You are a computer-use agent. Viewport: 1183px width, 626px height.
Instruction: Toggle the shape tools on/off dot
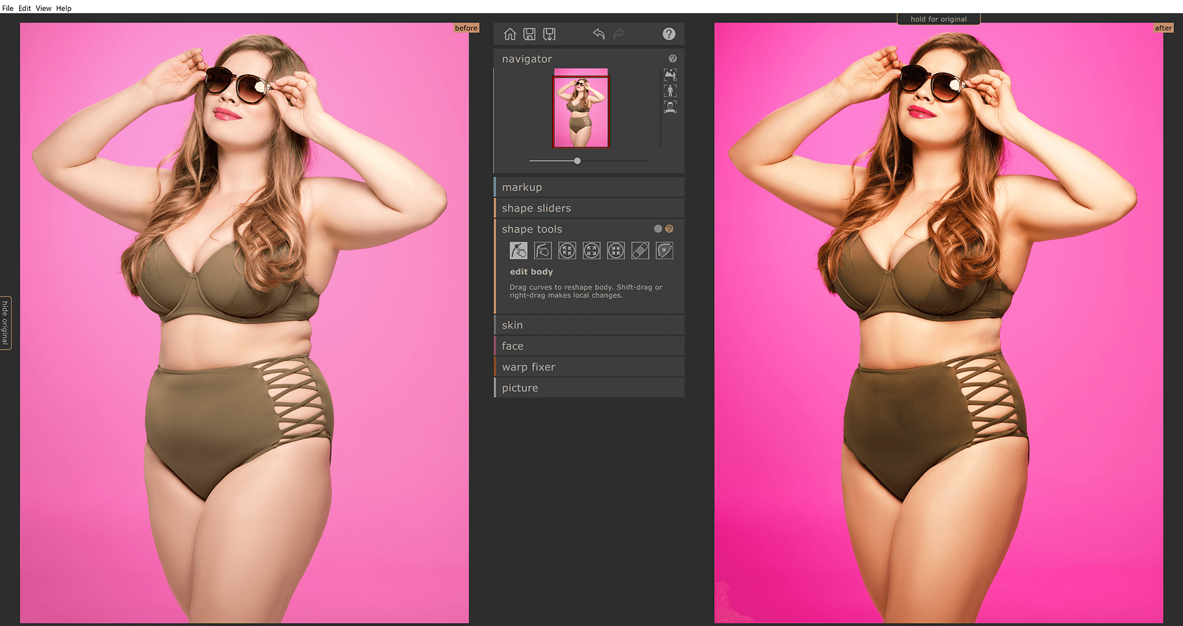tap(658, 229)
